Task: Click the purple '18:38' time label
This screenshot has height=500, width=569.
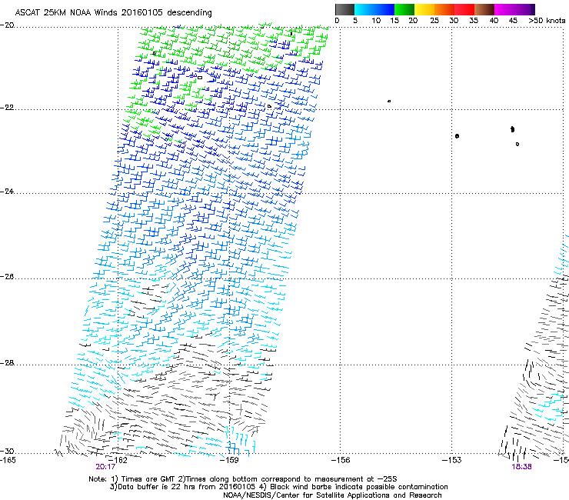Action: (x=521, y=467)
